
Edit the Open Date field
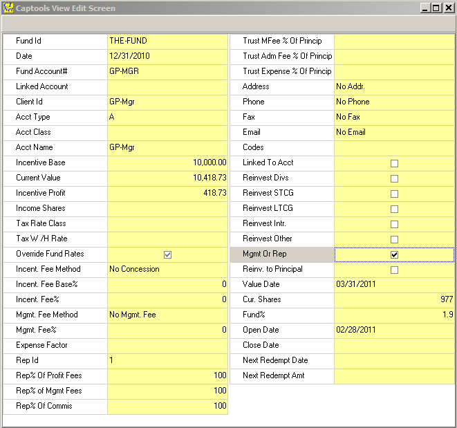tap(394, 330)
